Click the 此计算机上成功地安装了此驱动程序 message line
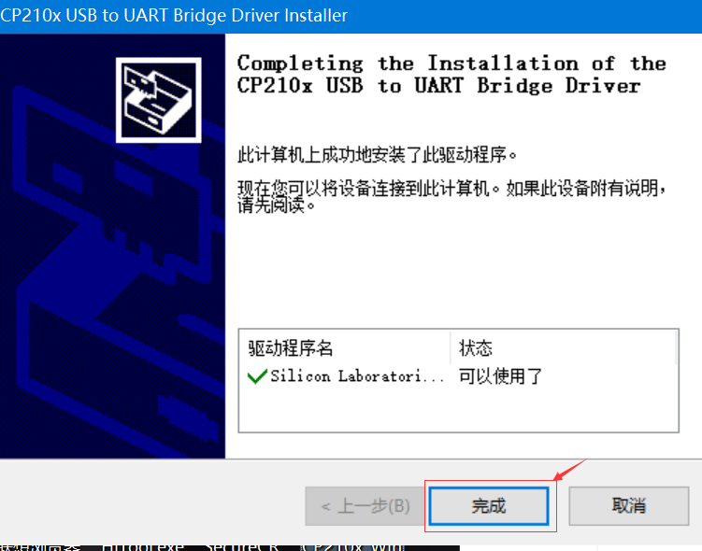This screenshot has height=551, width=702. point(377,155)
